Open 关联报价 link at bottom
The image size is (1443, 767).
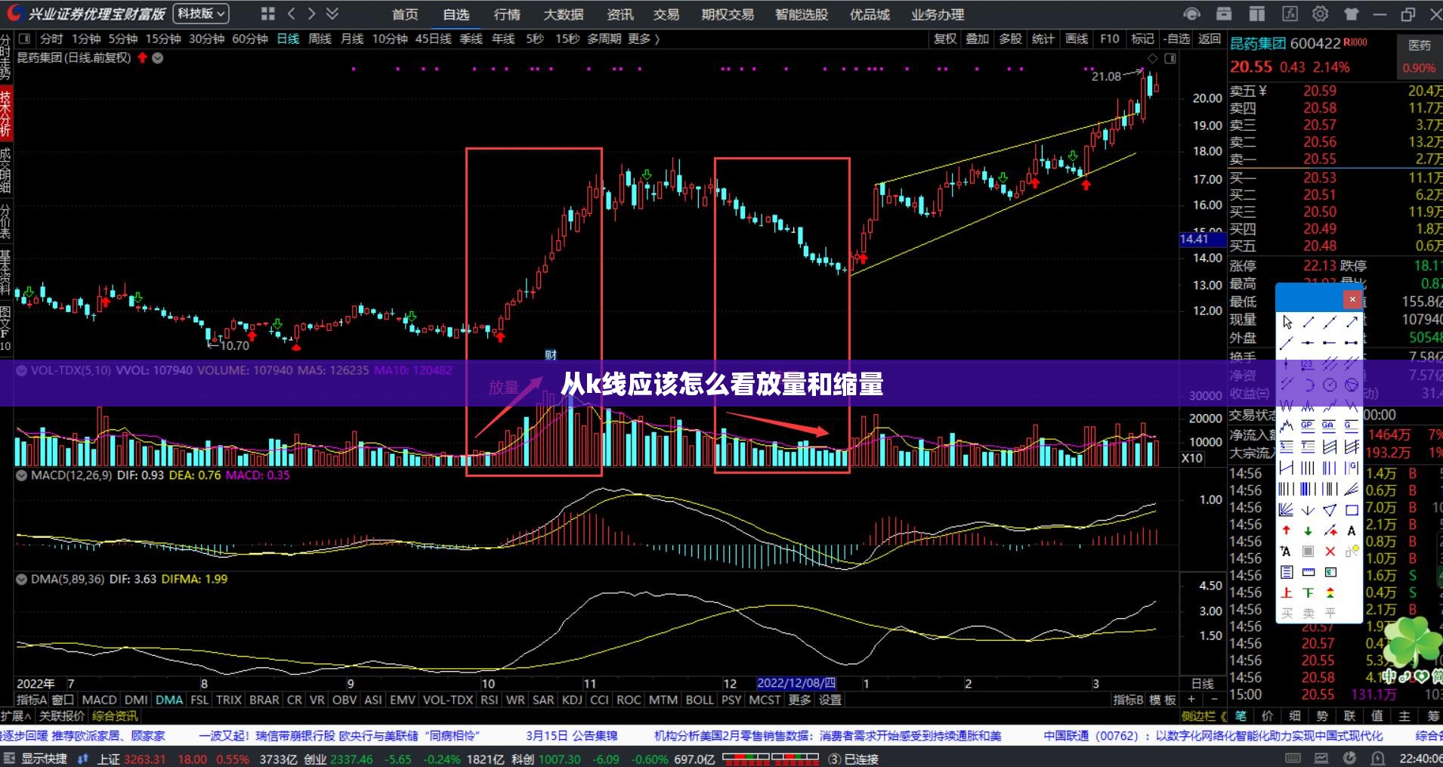click(x=62, y=716)
